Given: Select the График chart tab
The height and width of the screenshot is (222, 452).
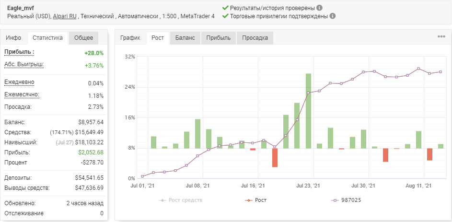Looking at the screenshot, I should (130, 38).
